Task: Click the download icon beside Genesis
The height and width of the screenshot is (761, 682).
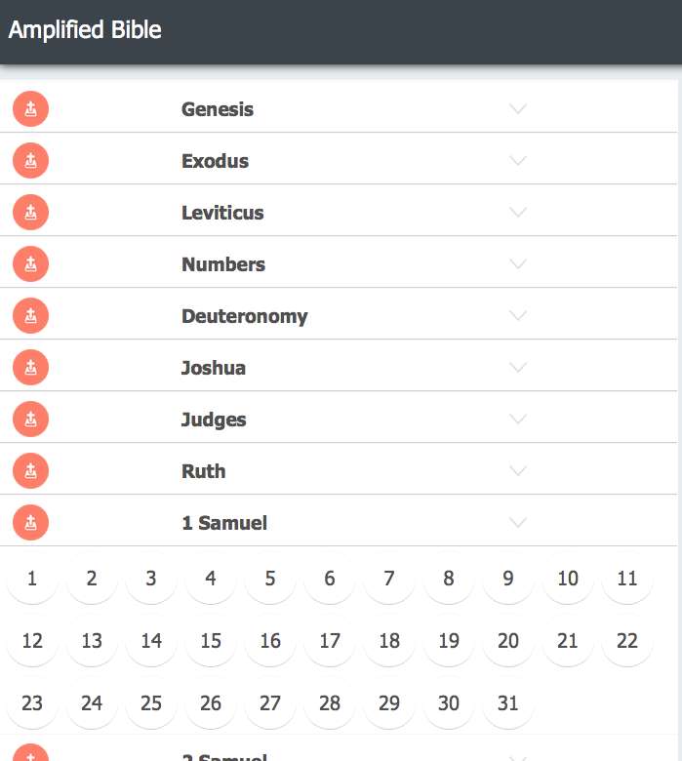Action: [x=30, y=109]
